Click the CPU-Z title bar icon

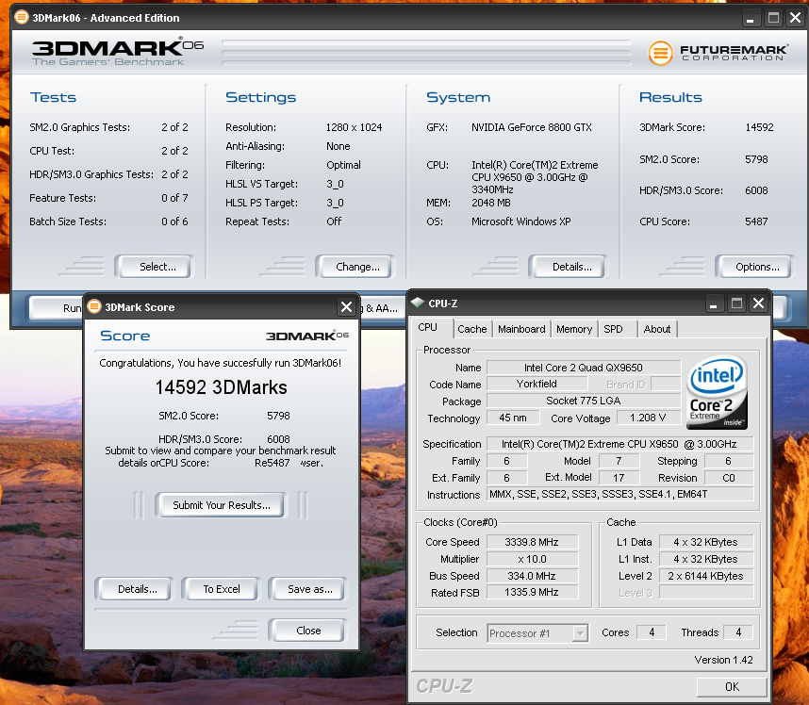click(x=418, y=303)
